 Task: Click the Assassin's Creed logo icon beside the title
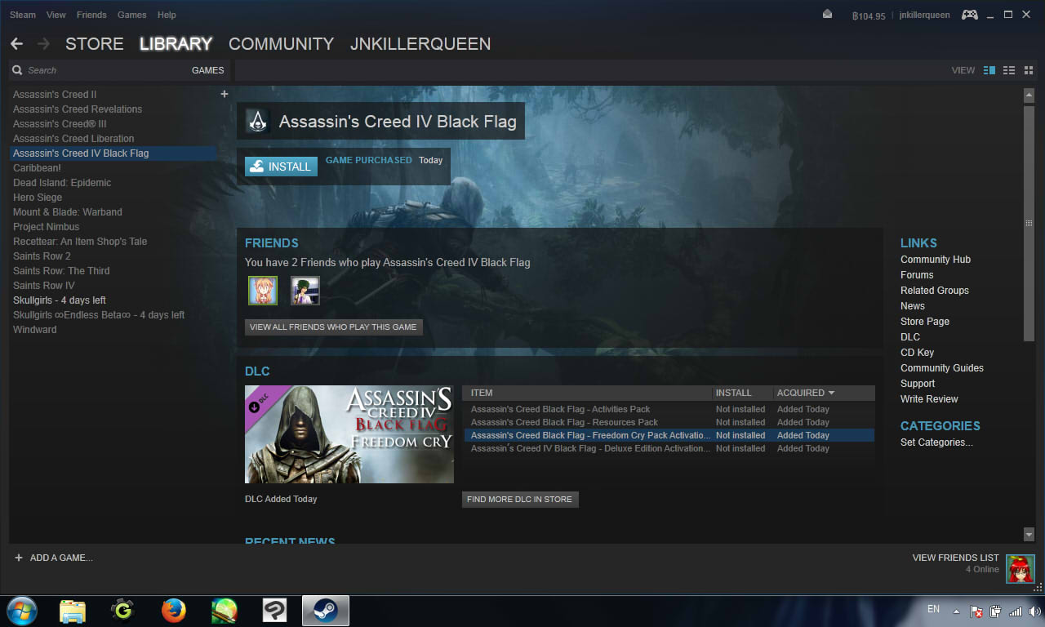(257, 122)
